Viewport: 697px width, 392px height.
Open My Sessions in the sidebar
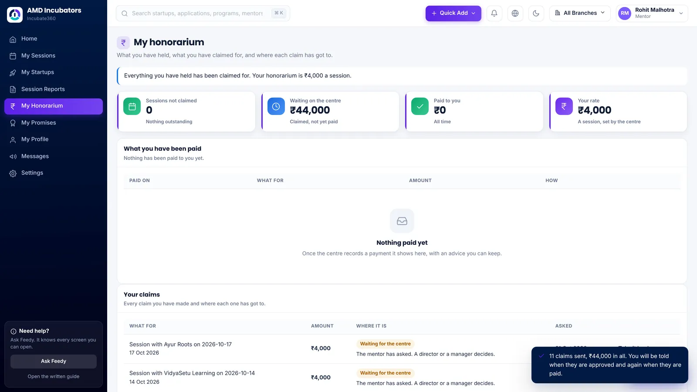pos(54,56)
